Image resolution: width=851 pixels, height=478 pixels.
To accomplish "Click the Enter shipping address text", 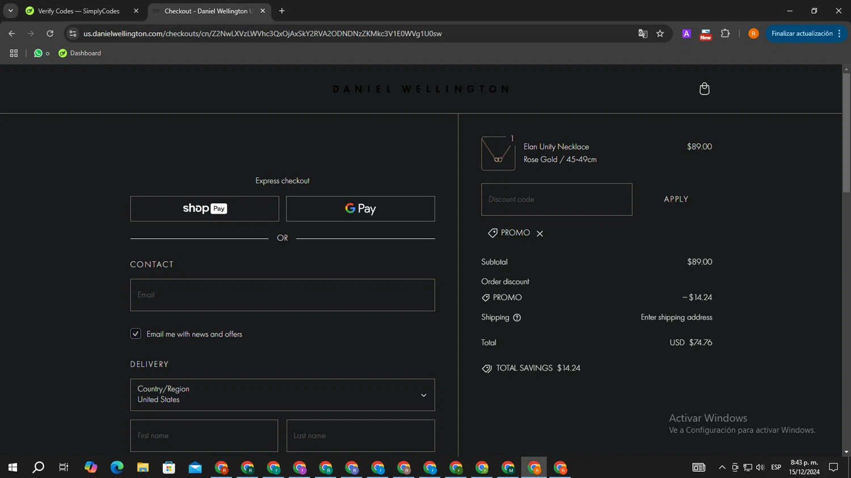I will pyautogui.click(x=676, y=317).
